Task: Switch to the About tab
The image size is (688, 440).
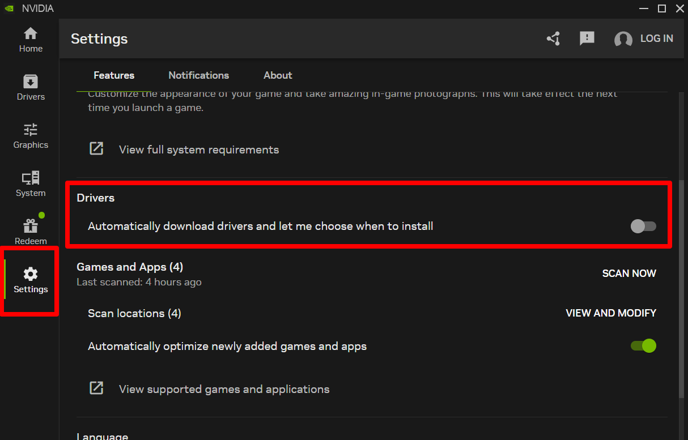Action: pos(278,75)
